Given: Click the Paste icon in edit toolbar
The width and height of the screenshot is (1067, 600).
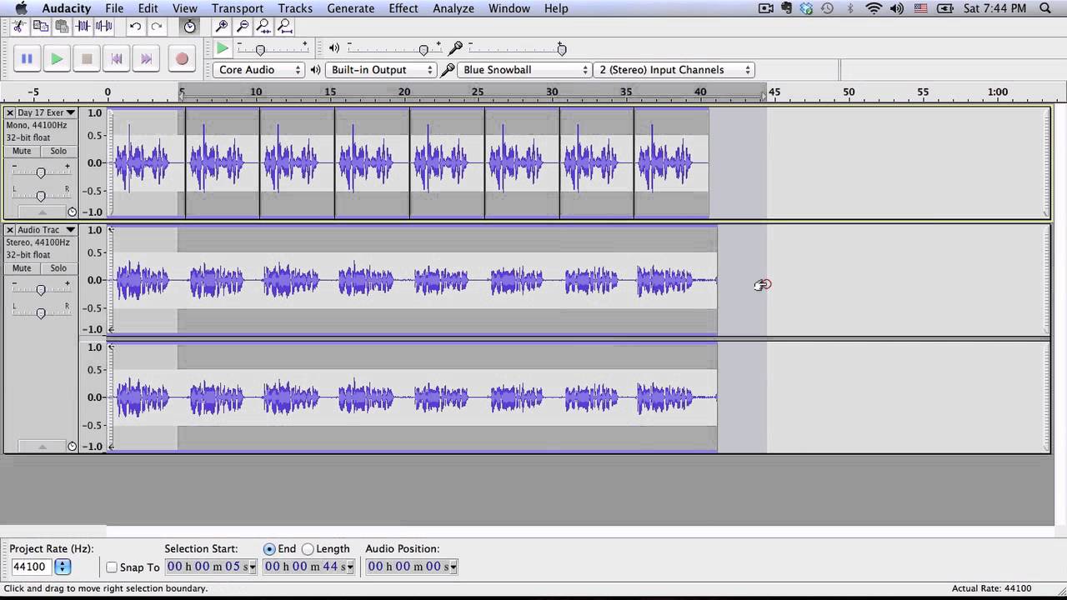Looking at the screenshot, I should 62,27.
